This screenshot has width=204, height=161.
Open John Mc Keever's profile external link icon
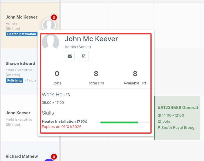pos(84,56)
